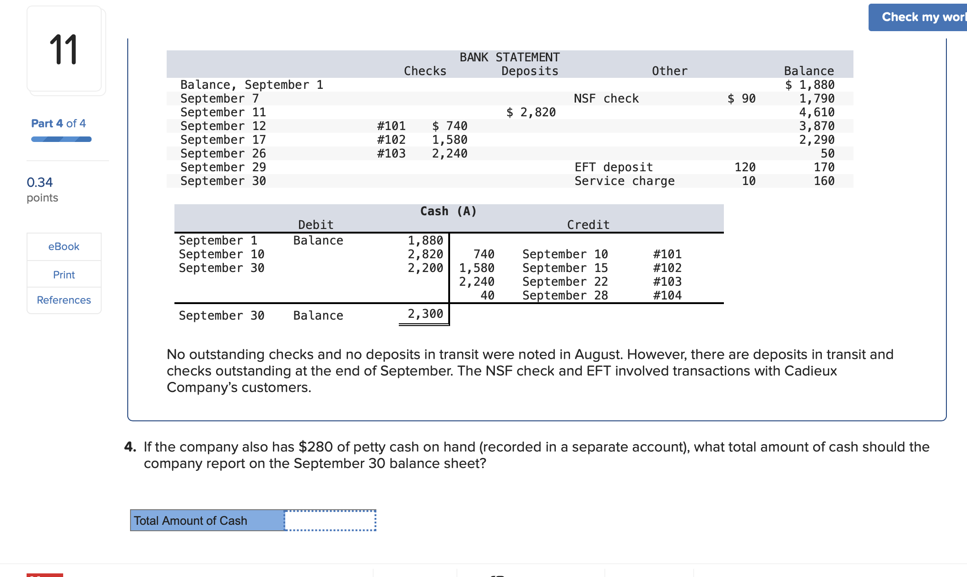This screenshot has height=577, width=967.
Task: Open the References resource
Action: pos(64,300)
